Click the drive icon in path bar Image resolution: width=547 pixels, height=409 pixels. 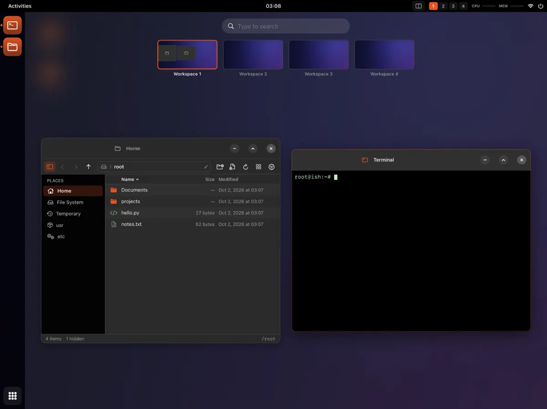pos(104,167)
